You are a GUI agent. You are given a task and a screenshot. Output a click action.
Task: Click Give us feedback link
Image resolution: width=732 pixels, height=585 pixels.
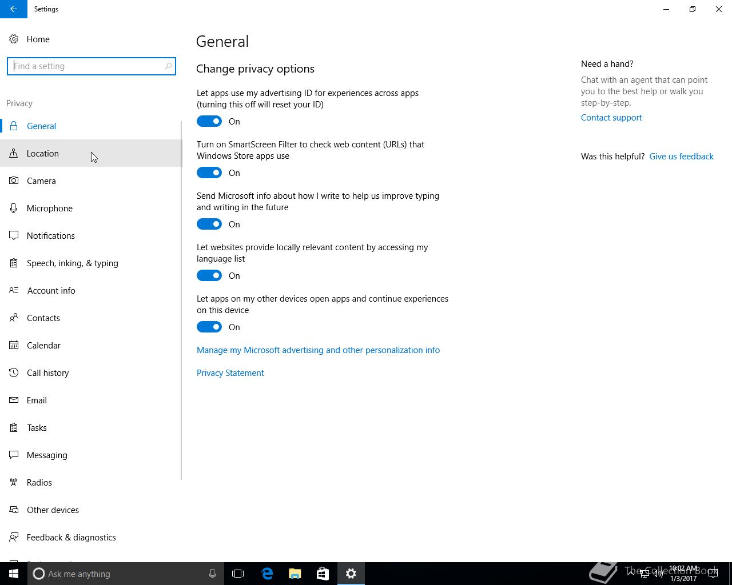(x=682, y=157)
